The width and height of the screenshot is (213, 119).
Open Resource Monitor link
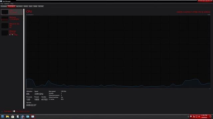[23, 111]
